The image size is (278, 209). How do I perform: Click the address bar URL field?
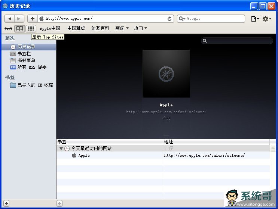pyautogui.click(x=106, y=19)
